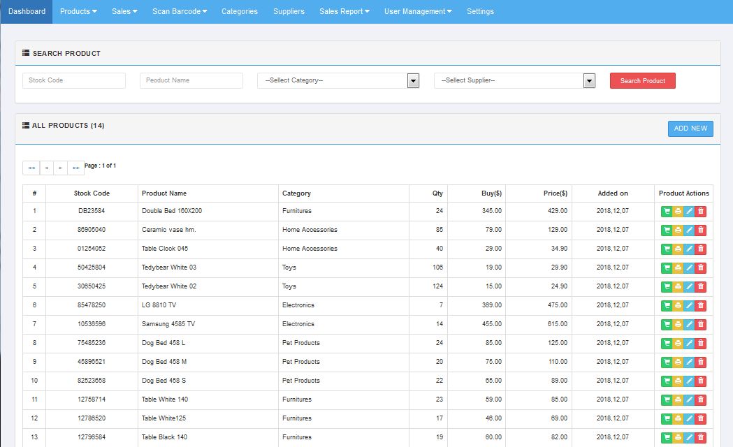Image resolution: width=733 pixels, height=447 pixels.
Task: Edit Samsung 4585 TV with the pencil icon
Action: pos(689,324)
